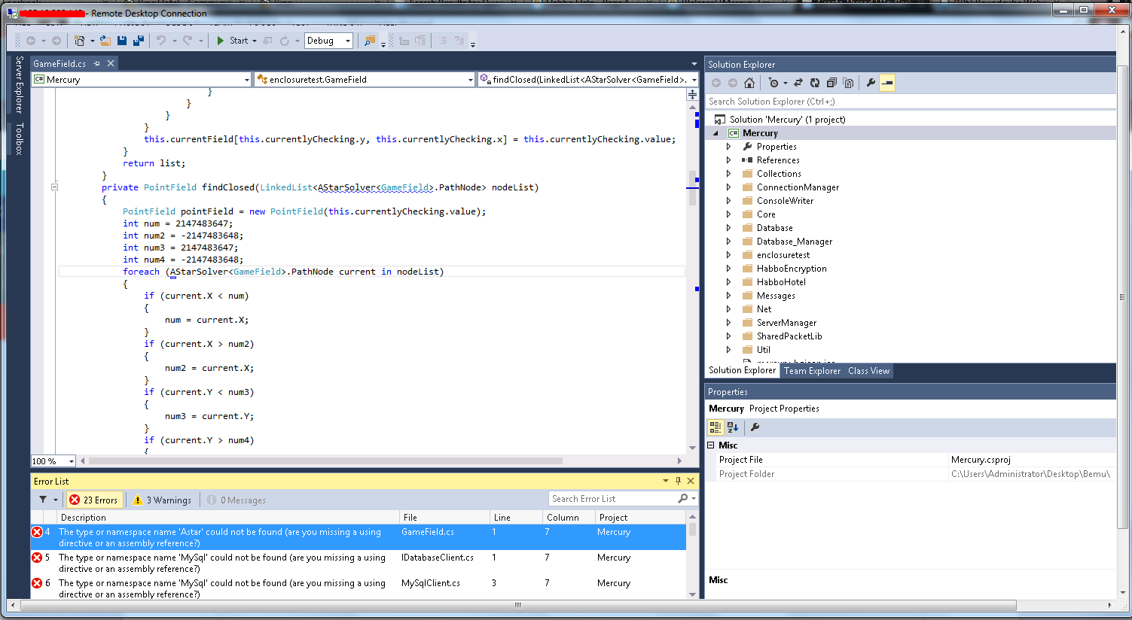Click the Search Solution Explorer field
Screen dimensions: 1132x620
click(910, 102)
